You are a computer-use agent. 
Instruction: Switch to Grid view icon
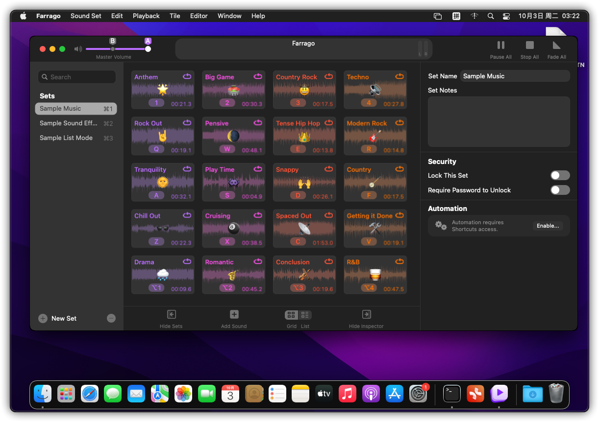tap(291, 315)
